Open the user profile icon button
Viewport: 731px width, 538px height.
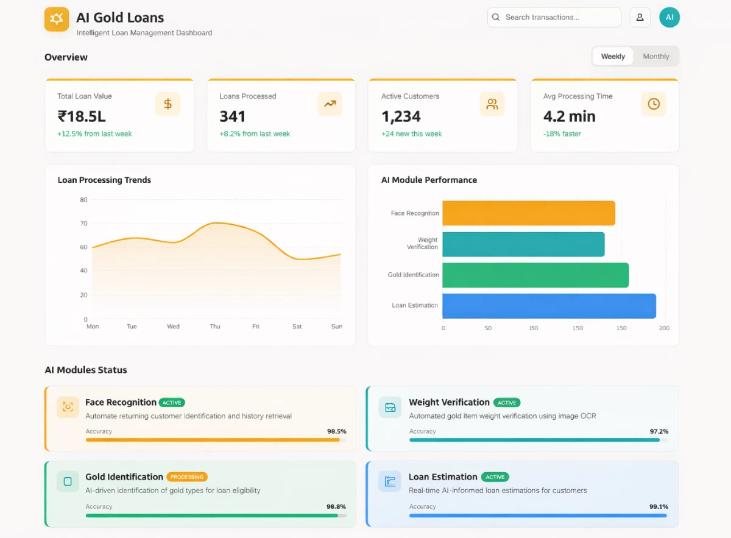click(x=640, y=17)
